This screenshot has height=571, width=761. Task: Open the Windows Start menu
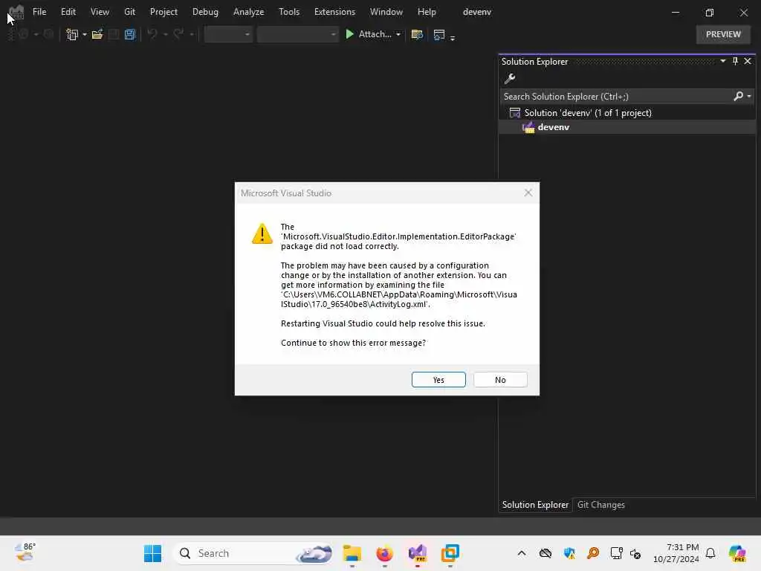(153, 553)
